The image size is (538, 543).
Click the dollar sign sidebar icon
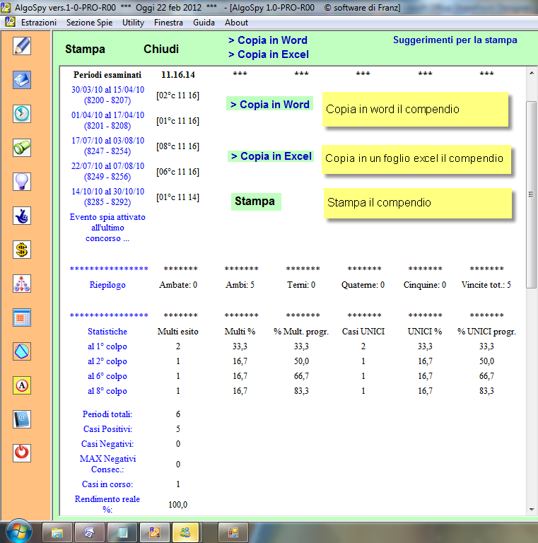tap(22, 250)
